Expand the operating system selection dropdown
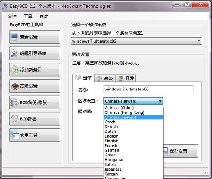 pyautogui.click(x=199, y=41)
